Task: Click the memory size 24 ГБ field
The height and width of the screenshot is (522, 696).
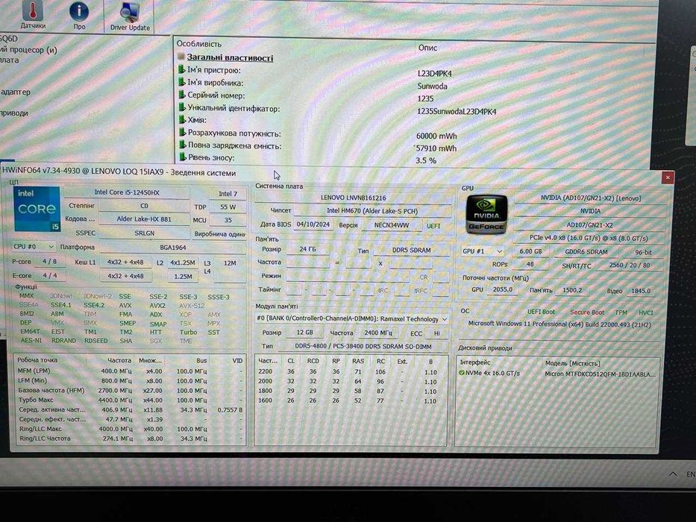Action: click(307, 249)
